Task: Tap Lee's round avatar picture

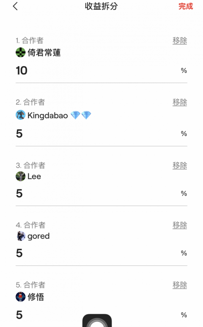Action: (x=21, y=176)
